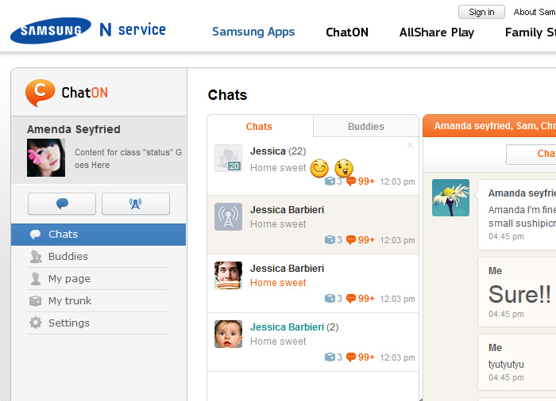
Task: Open the Family St navigation item
Action: click(x=530, y=32)
